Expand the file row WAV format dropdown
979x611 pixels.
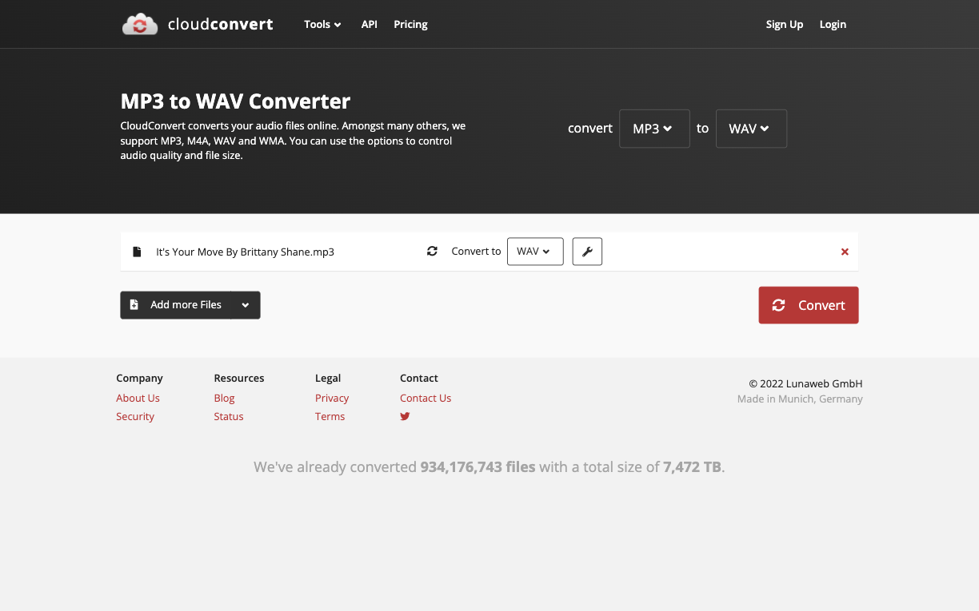tap(535, 252)
